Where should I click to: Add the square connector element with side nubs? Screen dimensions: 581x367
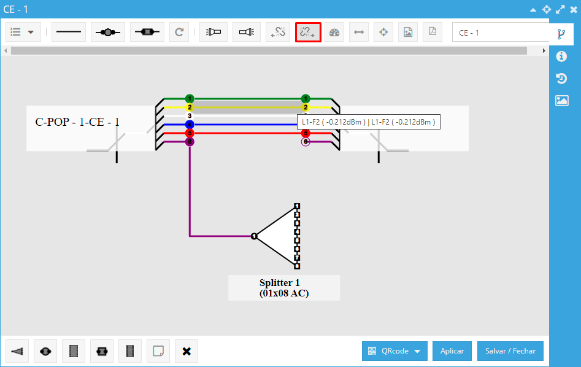pyautogui.click(x=101, y=351)
